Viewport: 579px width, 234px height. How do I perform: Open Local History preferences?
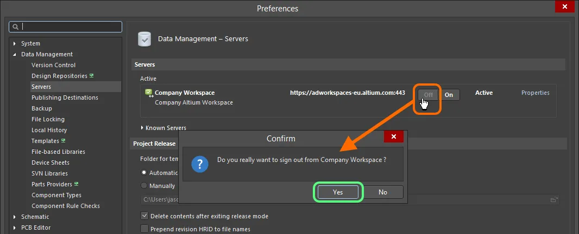click(x=49, y=130)
